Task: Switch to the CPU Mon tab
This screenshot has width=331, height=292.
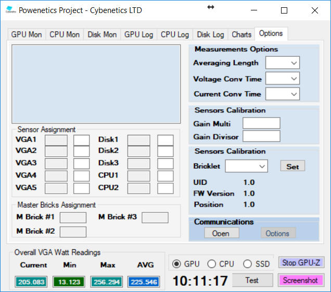Action: (65, 34)
